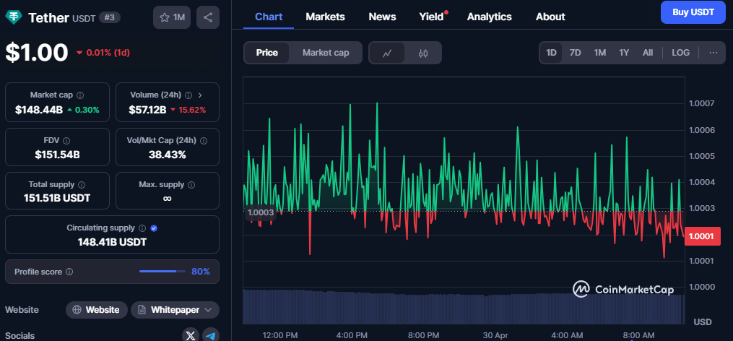Click Profile score info icon

[69, 272]
